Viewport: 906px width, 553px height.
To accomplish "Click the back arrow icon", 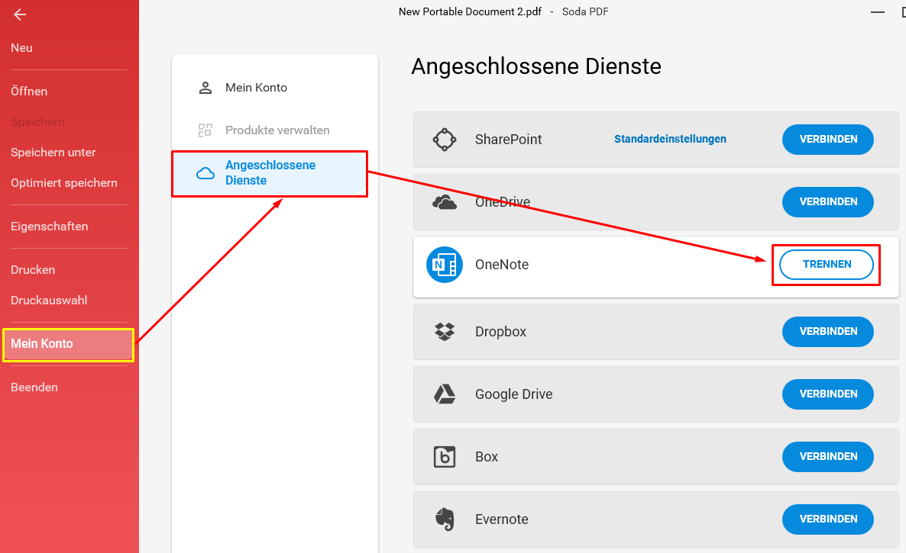I will pyautogui.click(x=20, y=14).
